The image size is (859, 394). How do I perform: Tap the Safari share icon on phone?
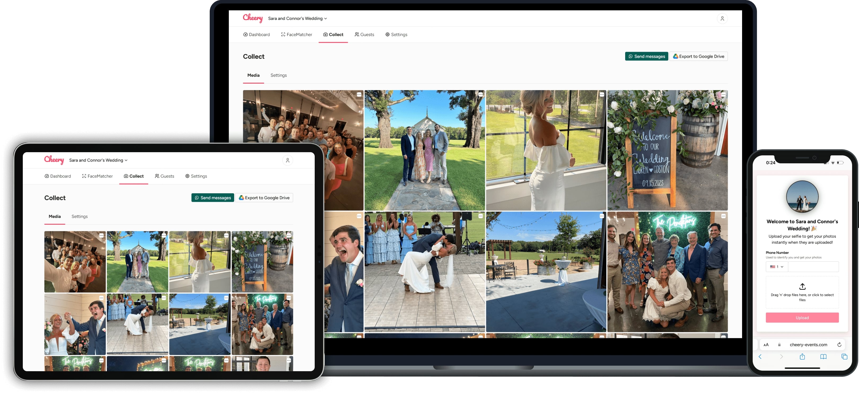(802, 357)
